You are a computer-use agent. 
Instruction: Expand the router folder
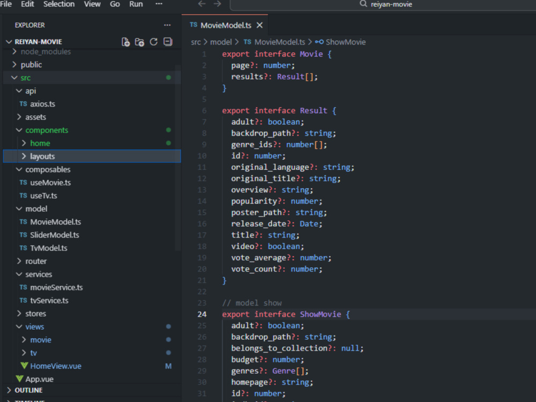point(19,261)
